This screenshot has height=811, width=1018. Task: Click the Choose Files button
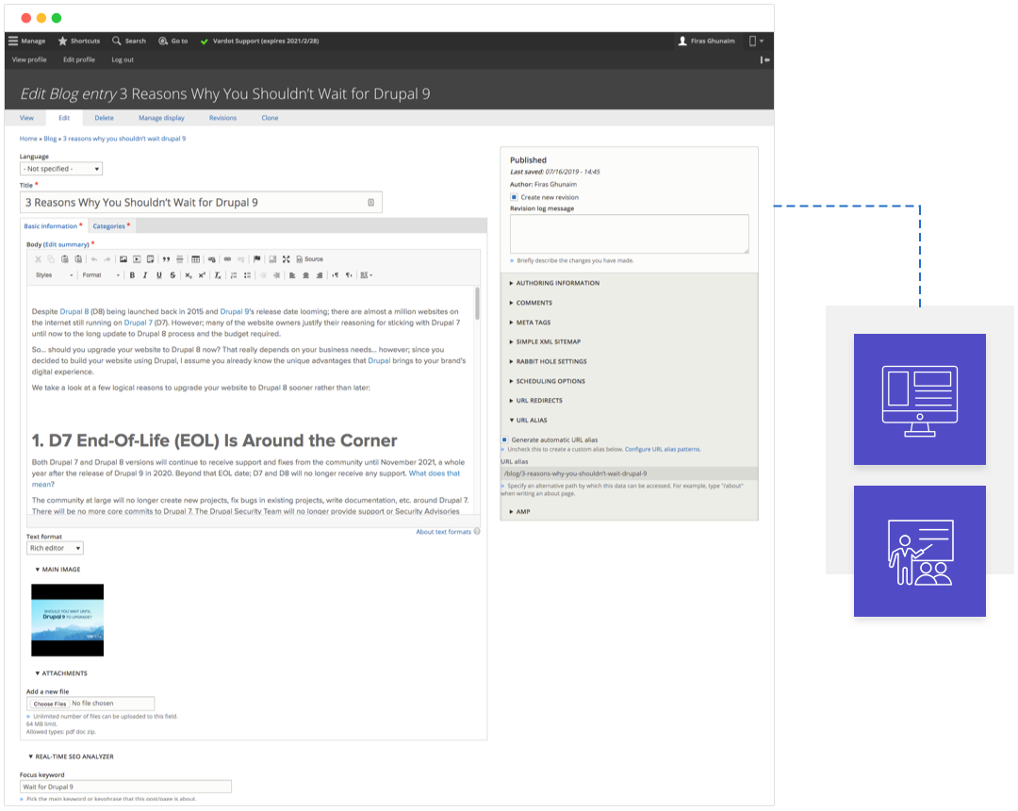point(49,703)
